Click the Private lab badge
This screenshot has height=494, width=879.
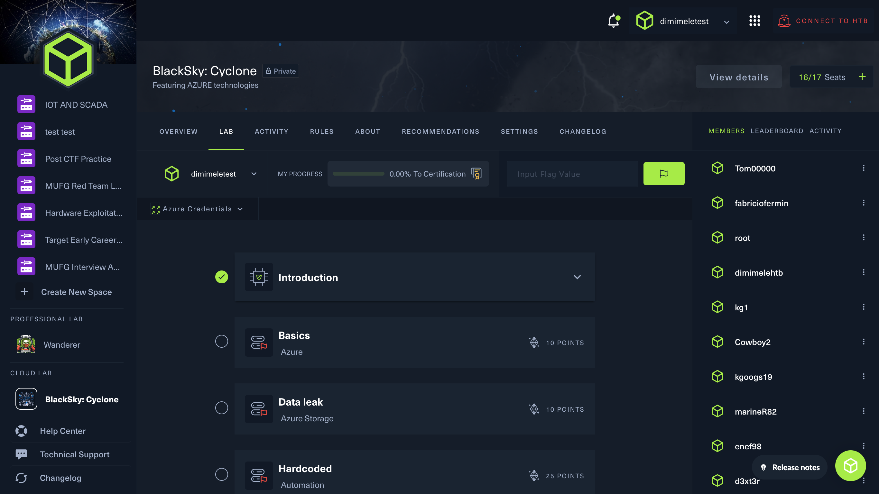pyautogui.click(x=281, y=71)
